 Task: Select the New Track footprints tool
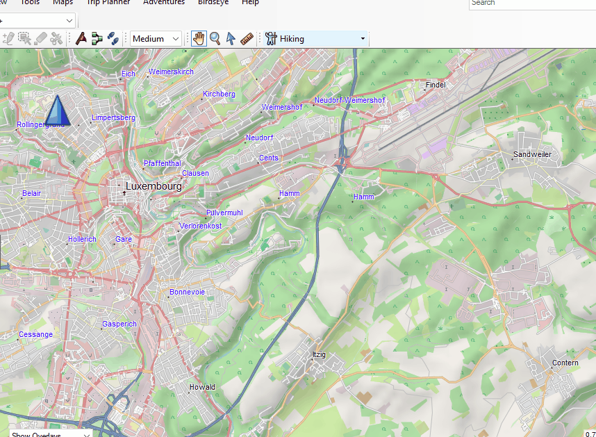(113, 39)
